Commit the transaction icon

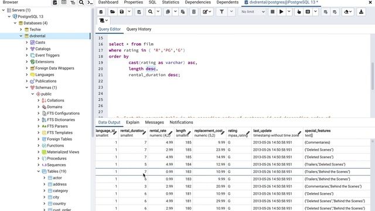pos(326,12)
